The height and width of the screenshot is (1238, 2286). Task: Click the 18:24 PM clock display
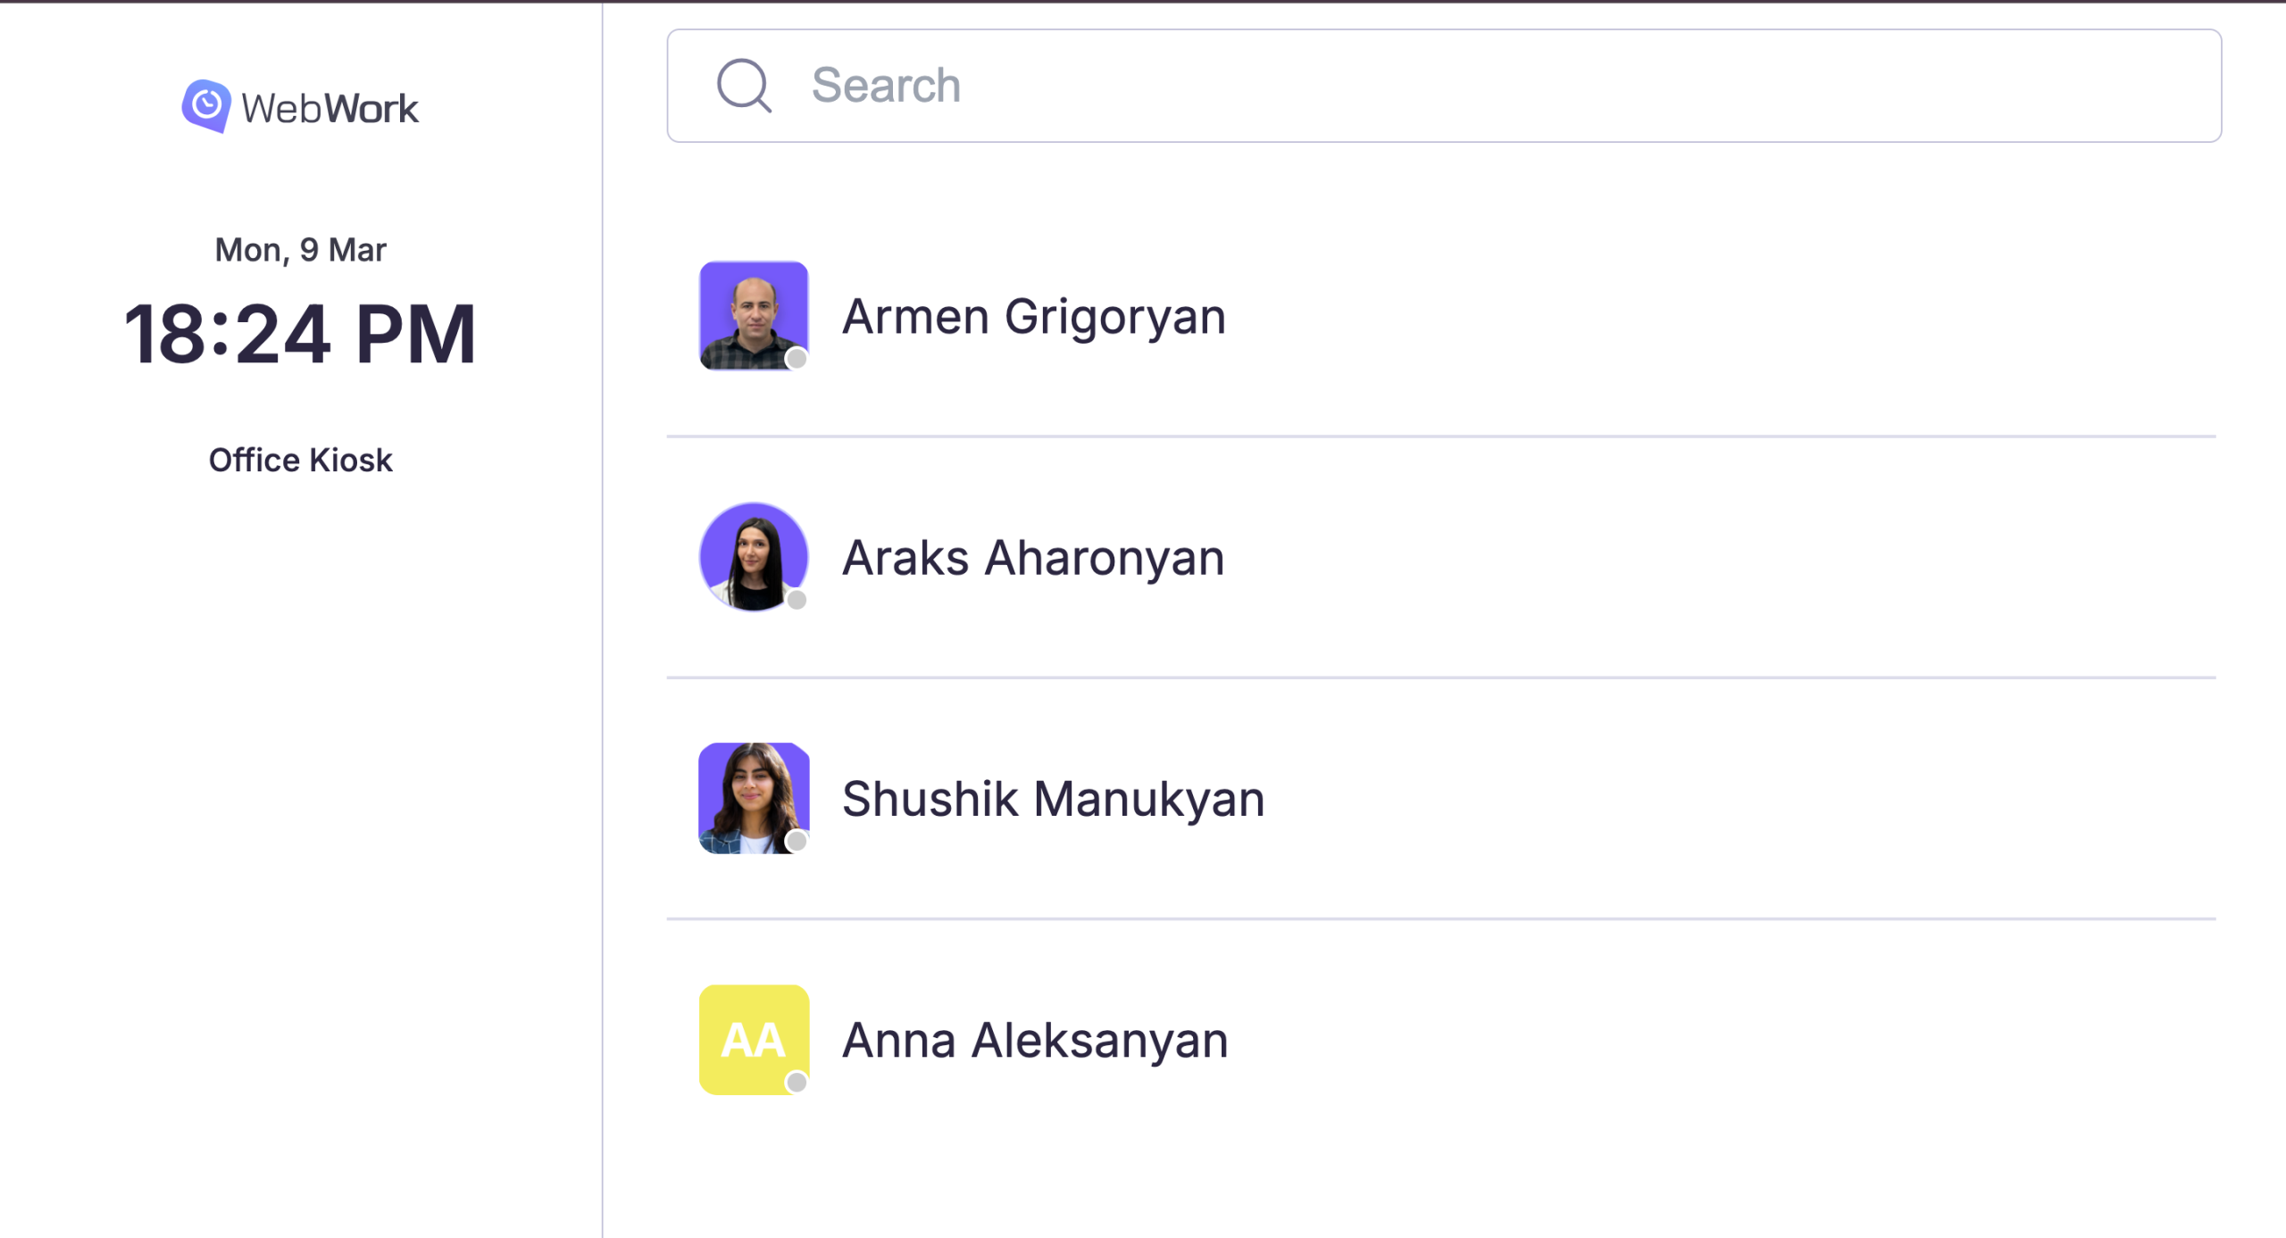[x=300, y=334]
